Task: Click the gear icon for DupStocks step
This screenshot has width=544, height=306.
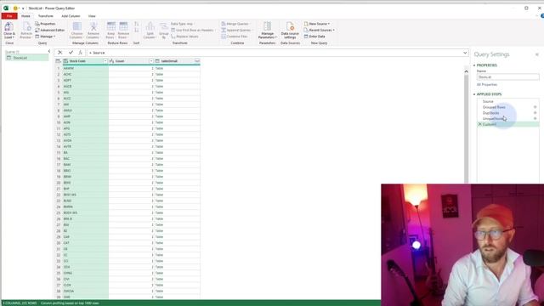Action: coord(535,113)
